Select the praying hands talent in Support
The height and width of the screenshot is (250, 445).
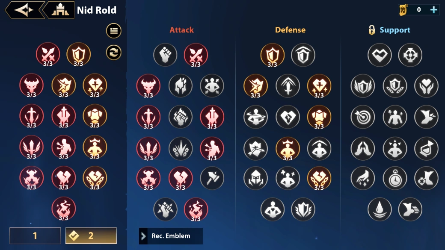363,148
